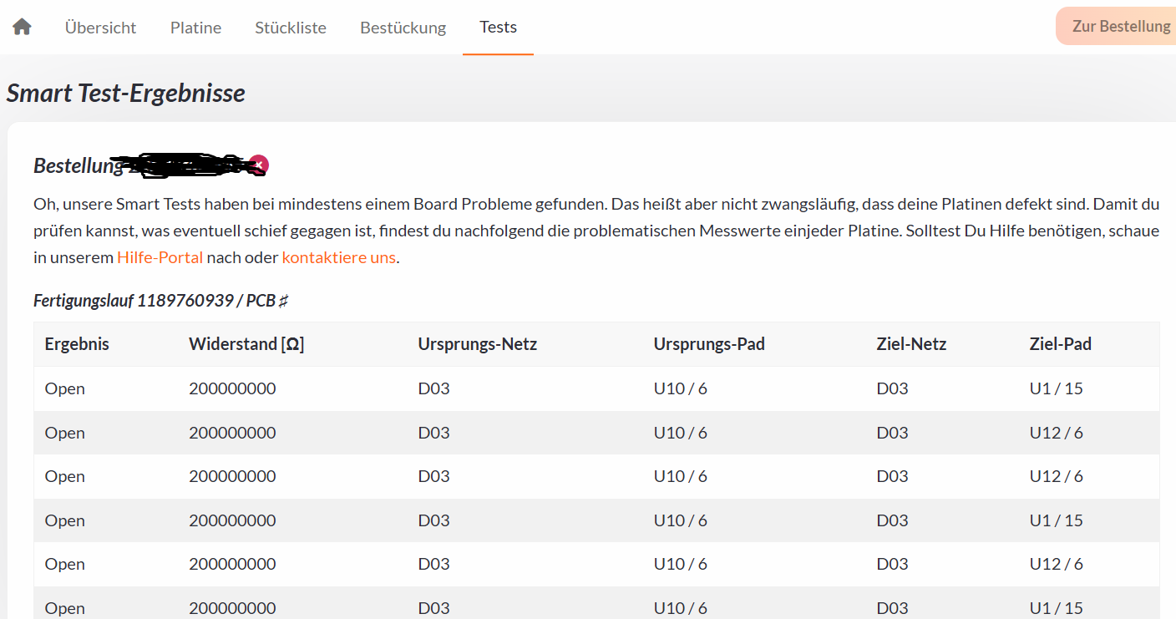The height and width of the screenshot is (619, 1176).
Task: Go to the home page icon
Action: 23,27
